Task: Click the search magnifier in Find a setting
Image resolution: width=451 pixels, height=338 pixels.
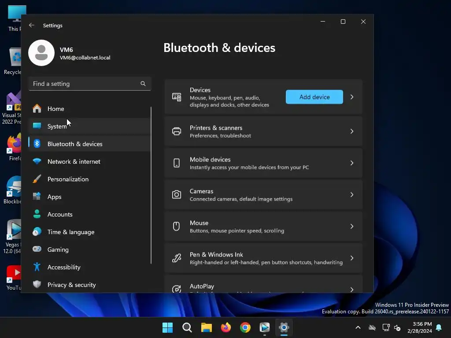Action: 143,84
